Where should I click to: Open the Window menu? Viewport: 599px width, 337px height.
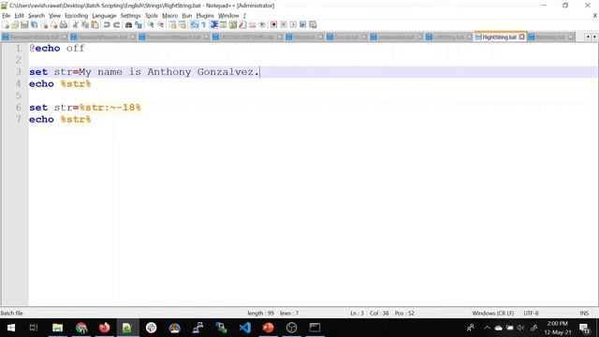coord(228,16)
